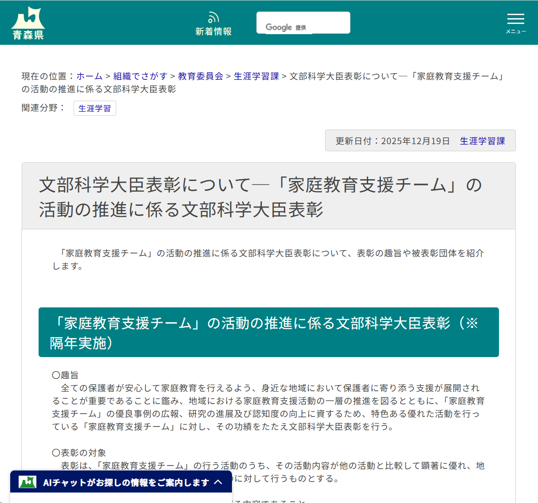Navigate to 組織でさがす page
Image resolution: width=538 pixels, height=503 pixels.
coord(140,76)
